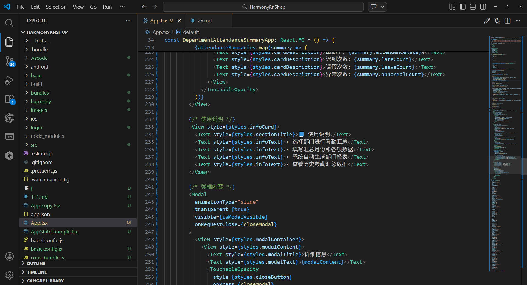Open editor more actions ellipsis
Screen dimensions: 527x285
[x=518, y=21]
